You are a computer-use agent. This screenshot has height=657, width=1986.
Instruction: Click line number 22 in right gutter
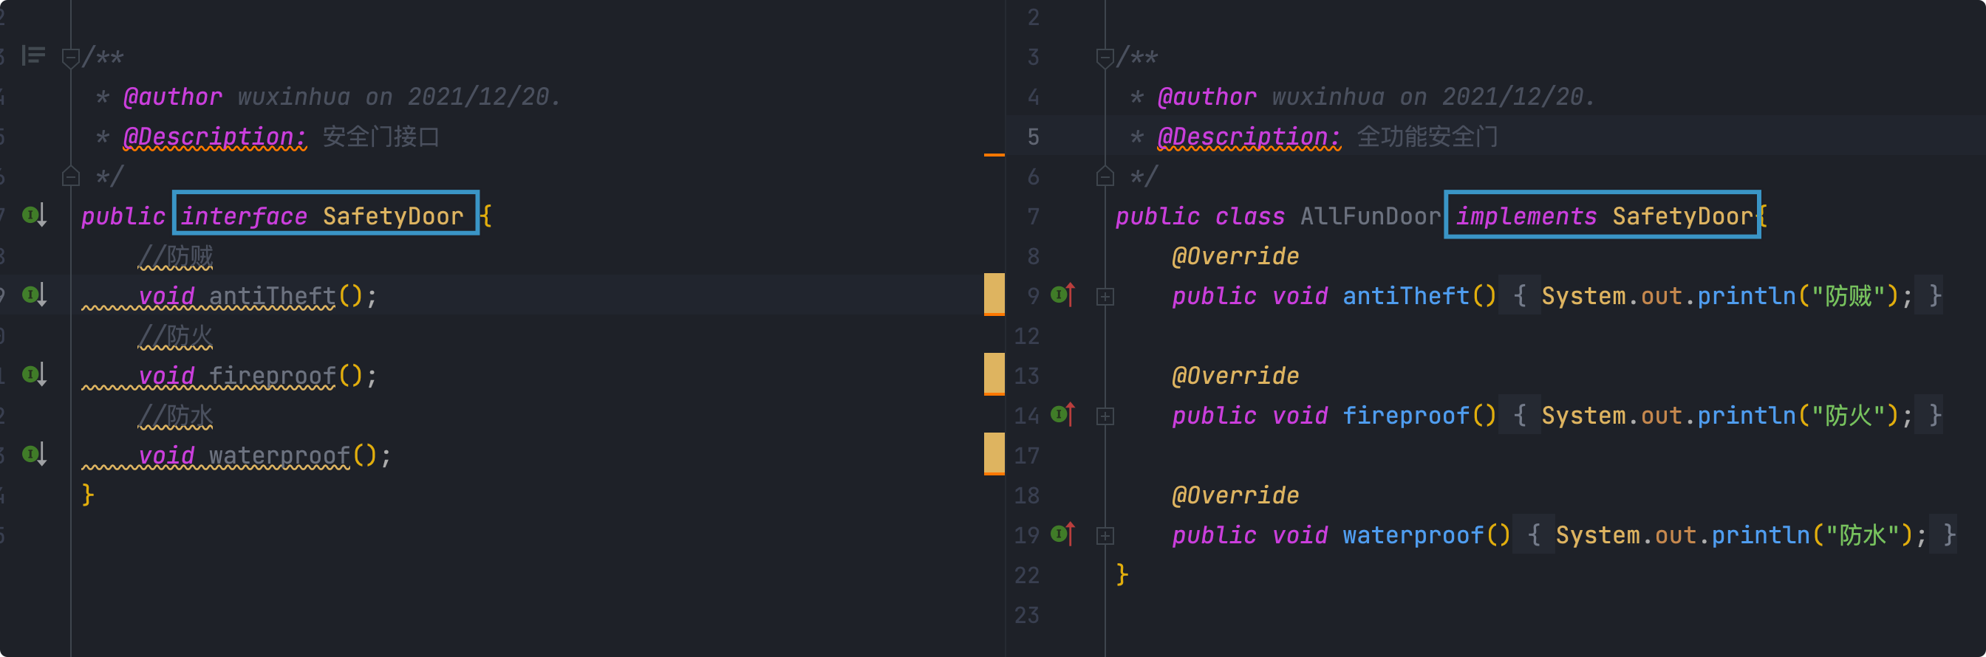(x=1027, y=575)
